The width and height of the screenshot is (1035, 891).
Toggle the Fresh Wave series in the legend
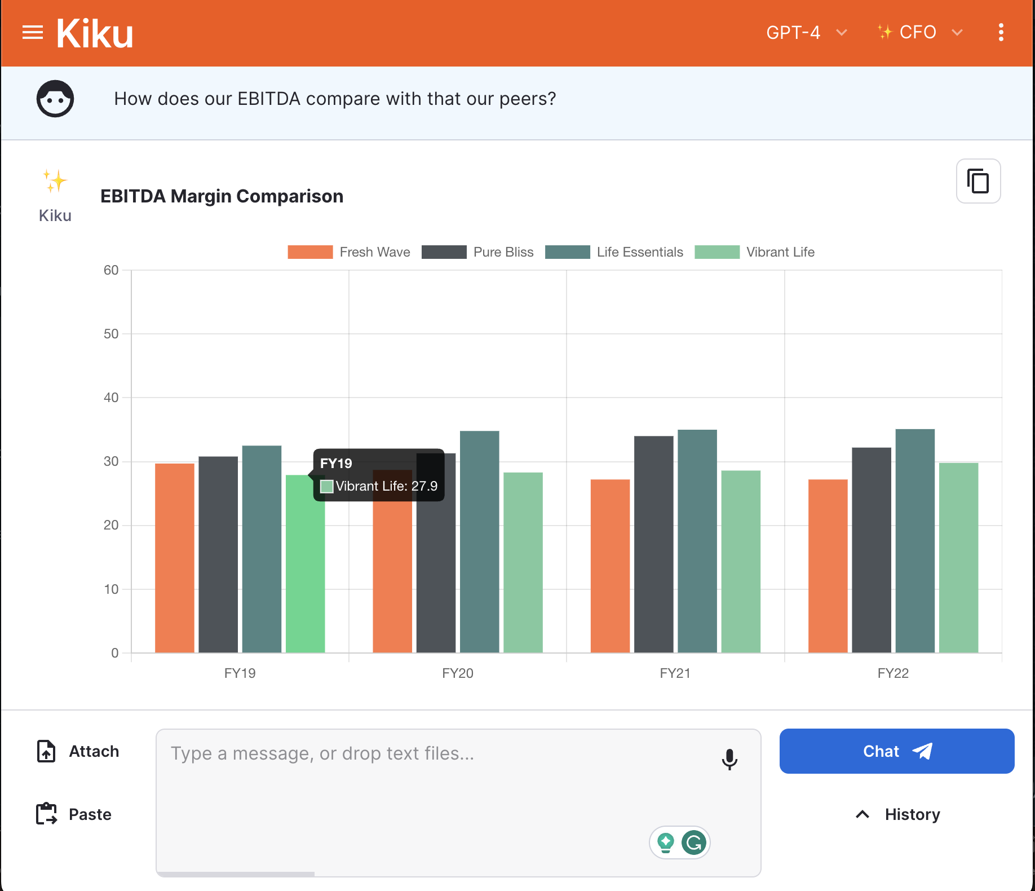click(x=348, y=252)
